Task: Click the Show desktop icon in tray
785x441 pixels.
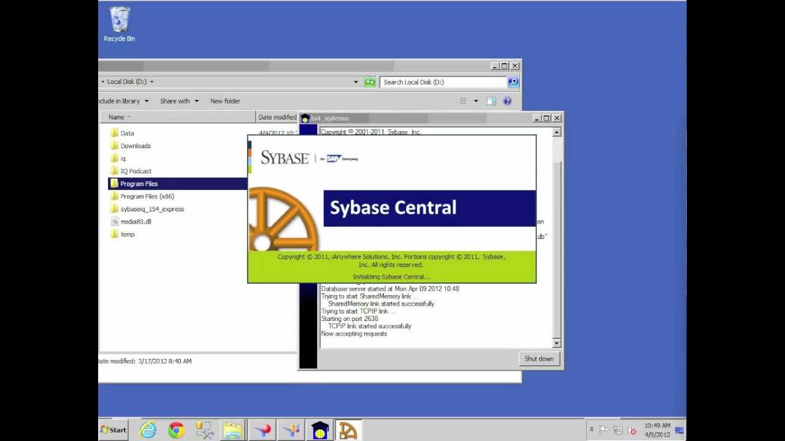Action: click(679, 430)
